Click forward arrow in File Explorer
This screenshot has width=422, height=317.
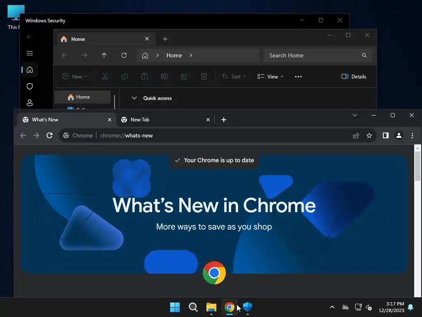tap(84, 55)
